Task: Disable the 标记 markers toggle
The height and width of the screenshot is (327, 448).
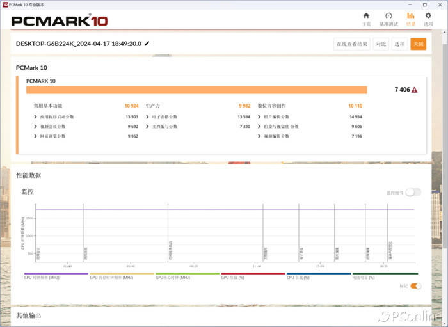Action: click(416, 286)
